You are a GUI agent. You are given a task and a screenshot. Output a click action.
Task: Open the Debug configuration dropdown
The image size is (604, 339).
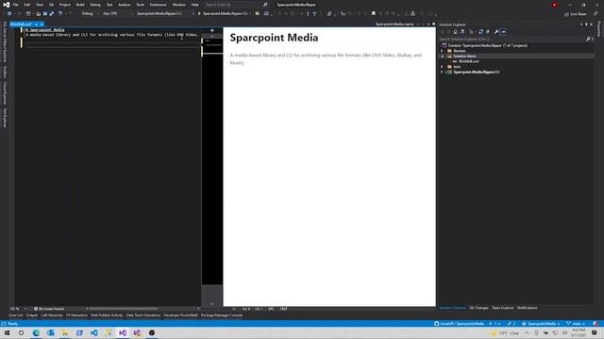pos(90,13)
